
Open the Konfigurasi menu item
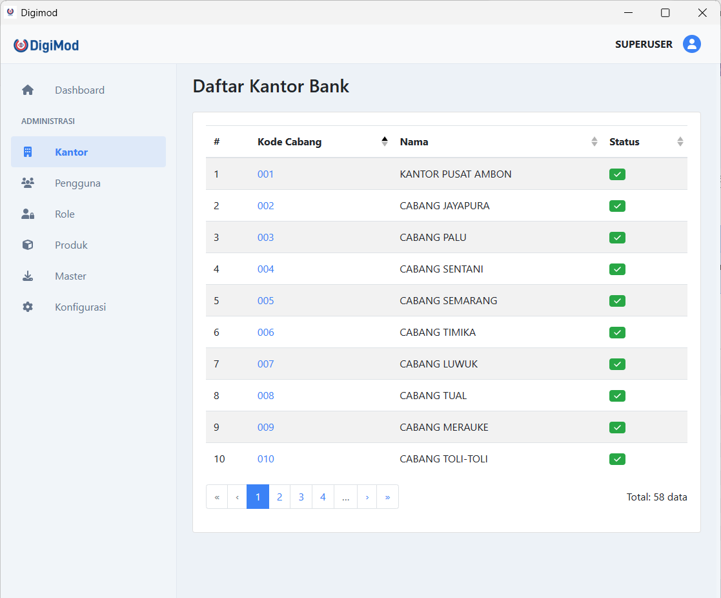[x=80, y=307]
